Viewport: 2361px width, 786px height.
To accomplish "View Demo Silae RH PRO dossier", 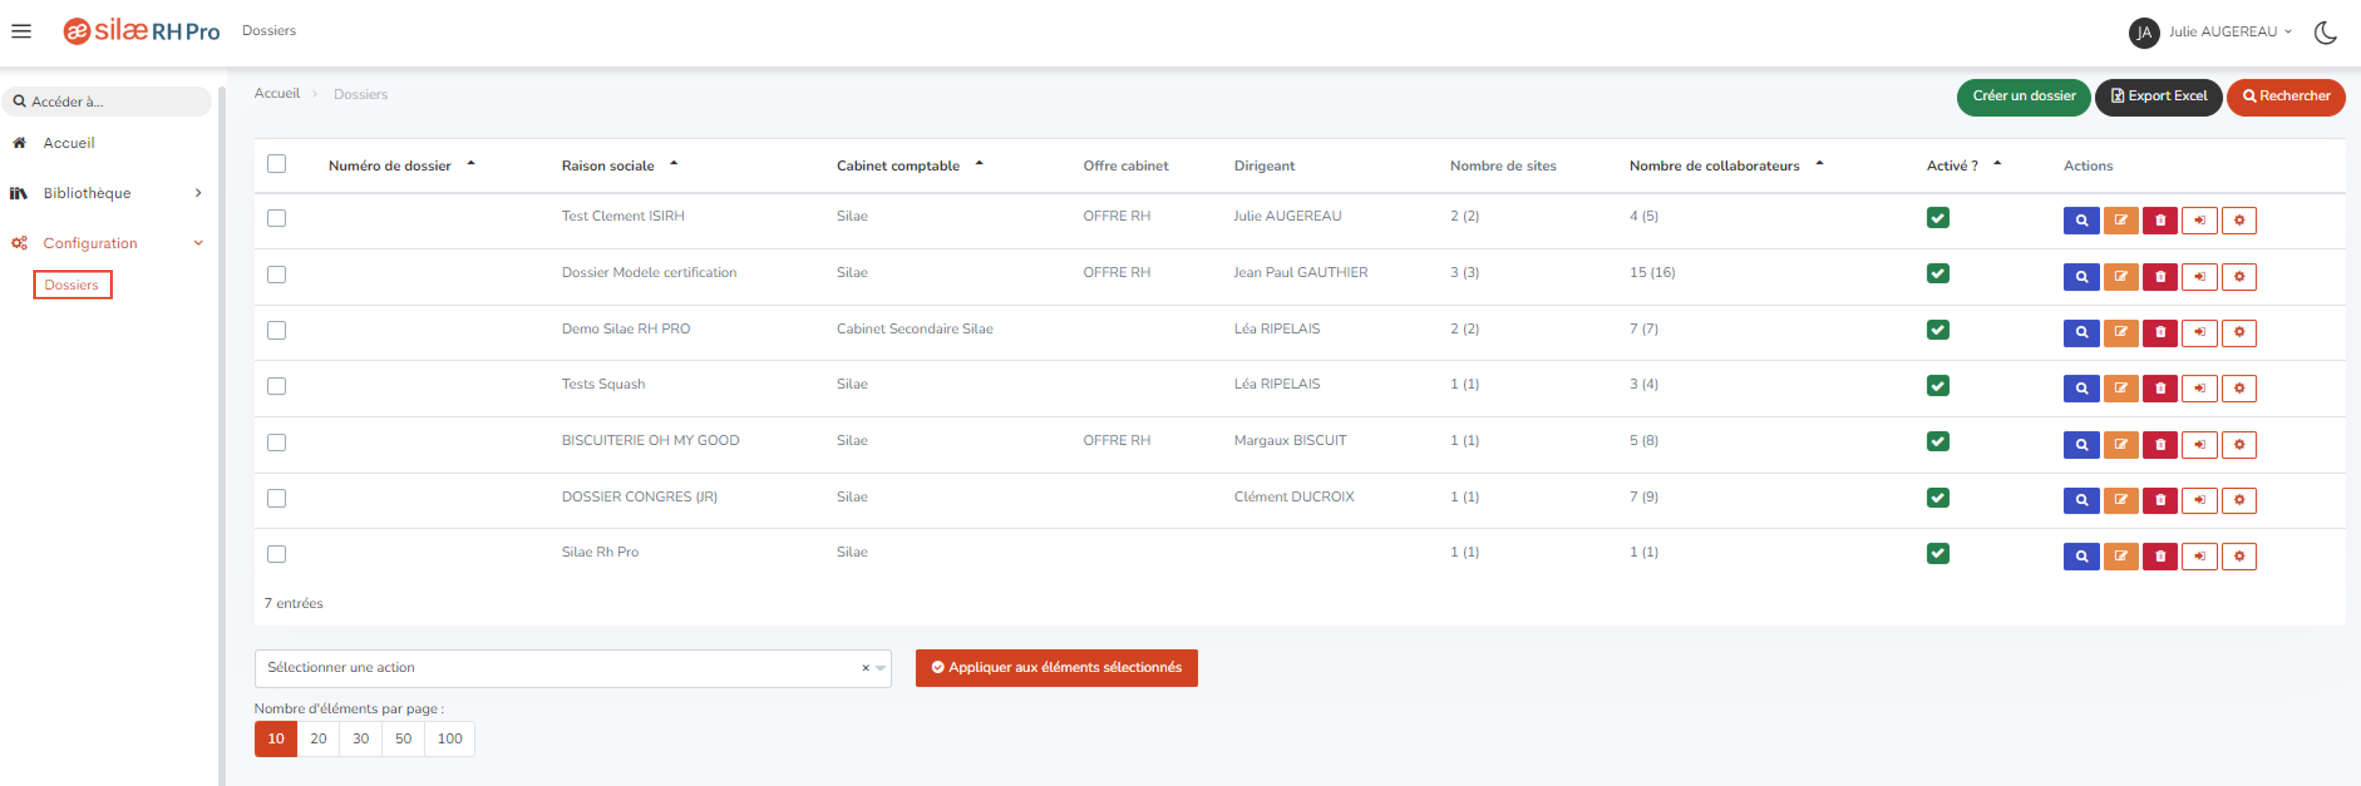I will coord(2080,333).
